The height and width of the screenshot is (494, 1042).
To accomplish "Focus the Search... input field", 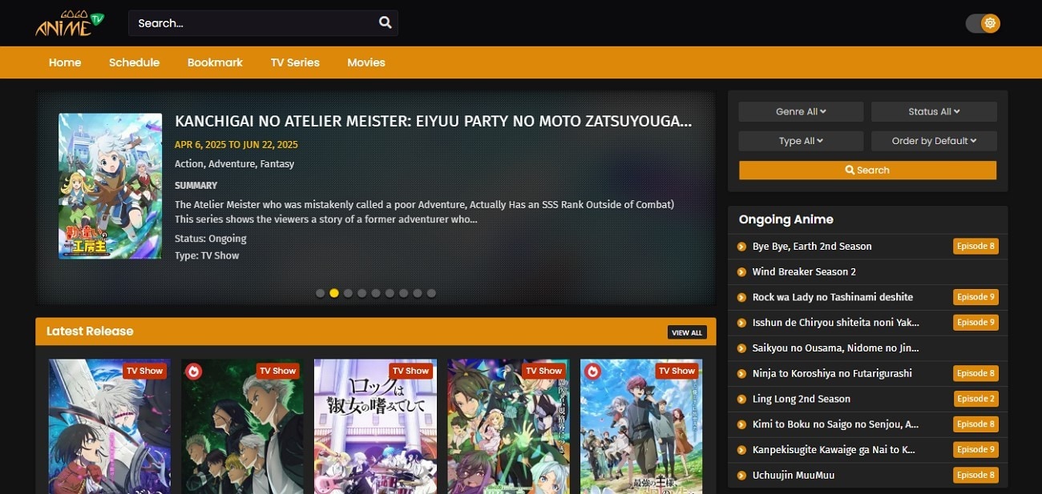I will pyautogui.click(x=252, y=22).
